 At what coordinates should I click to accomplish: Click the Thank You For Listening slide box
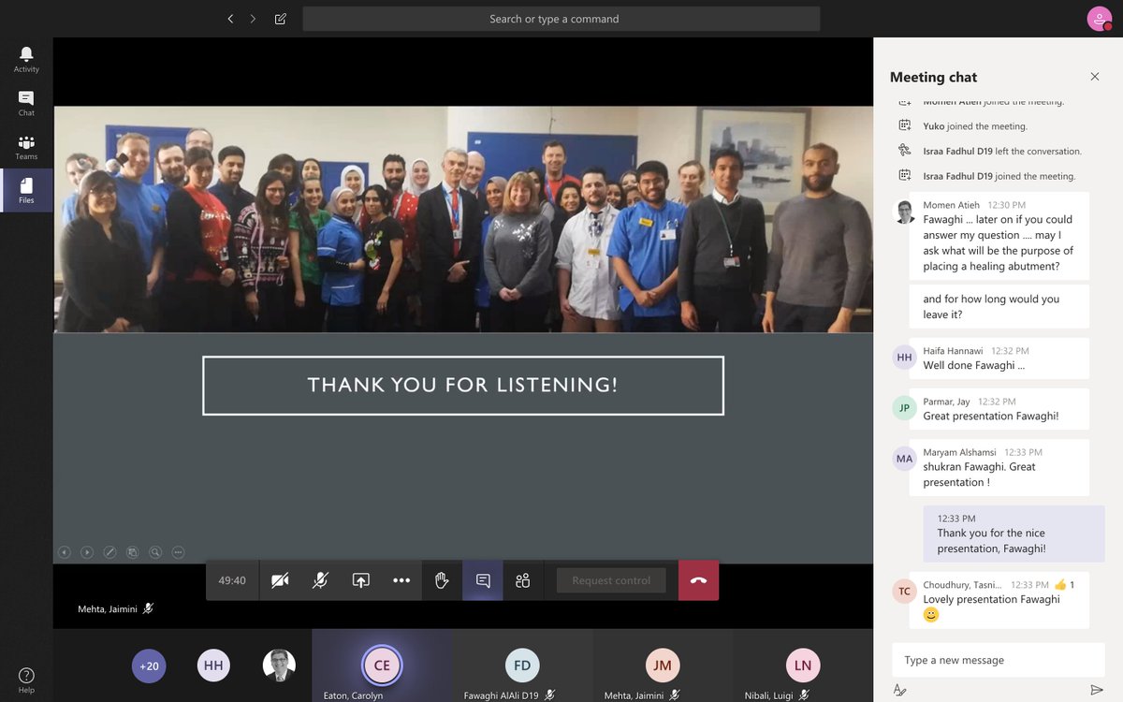click(x=463, y=385)
